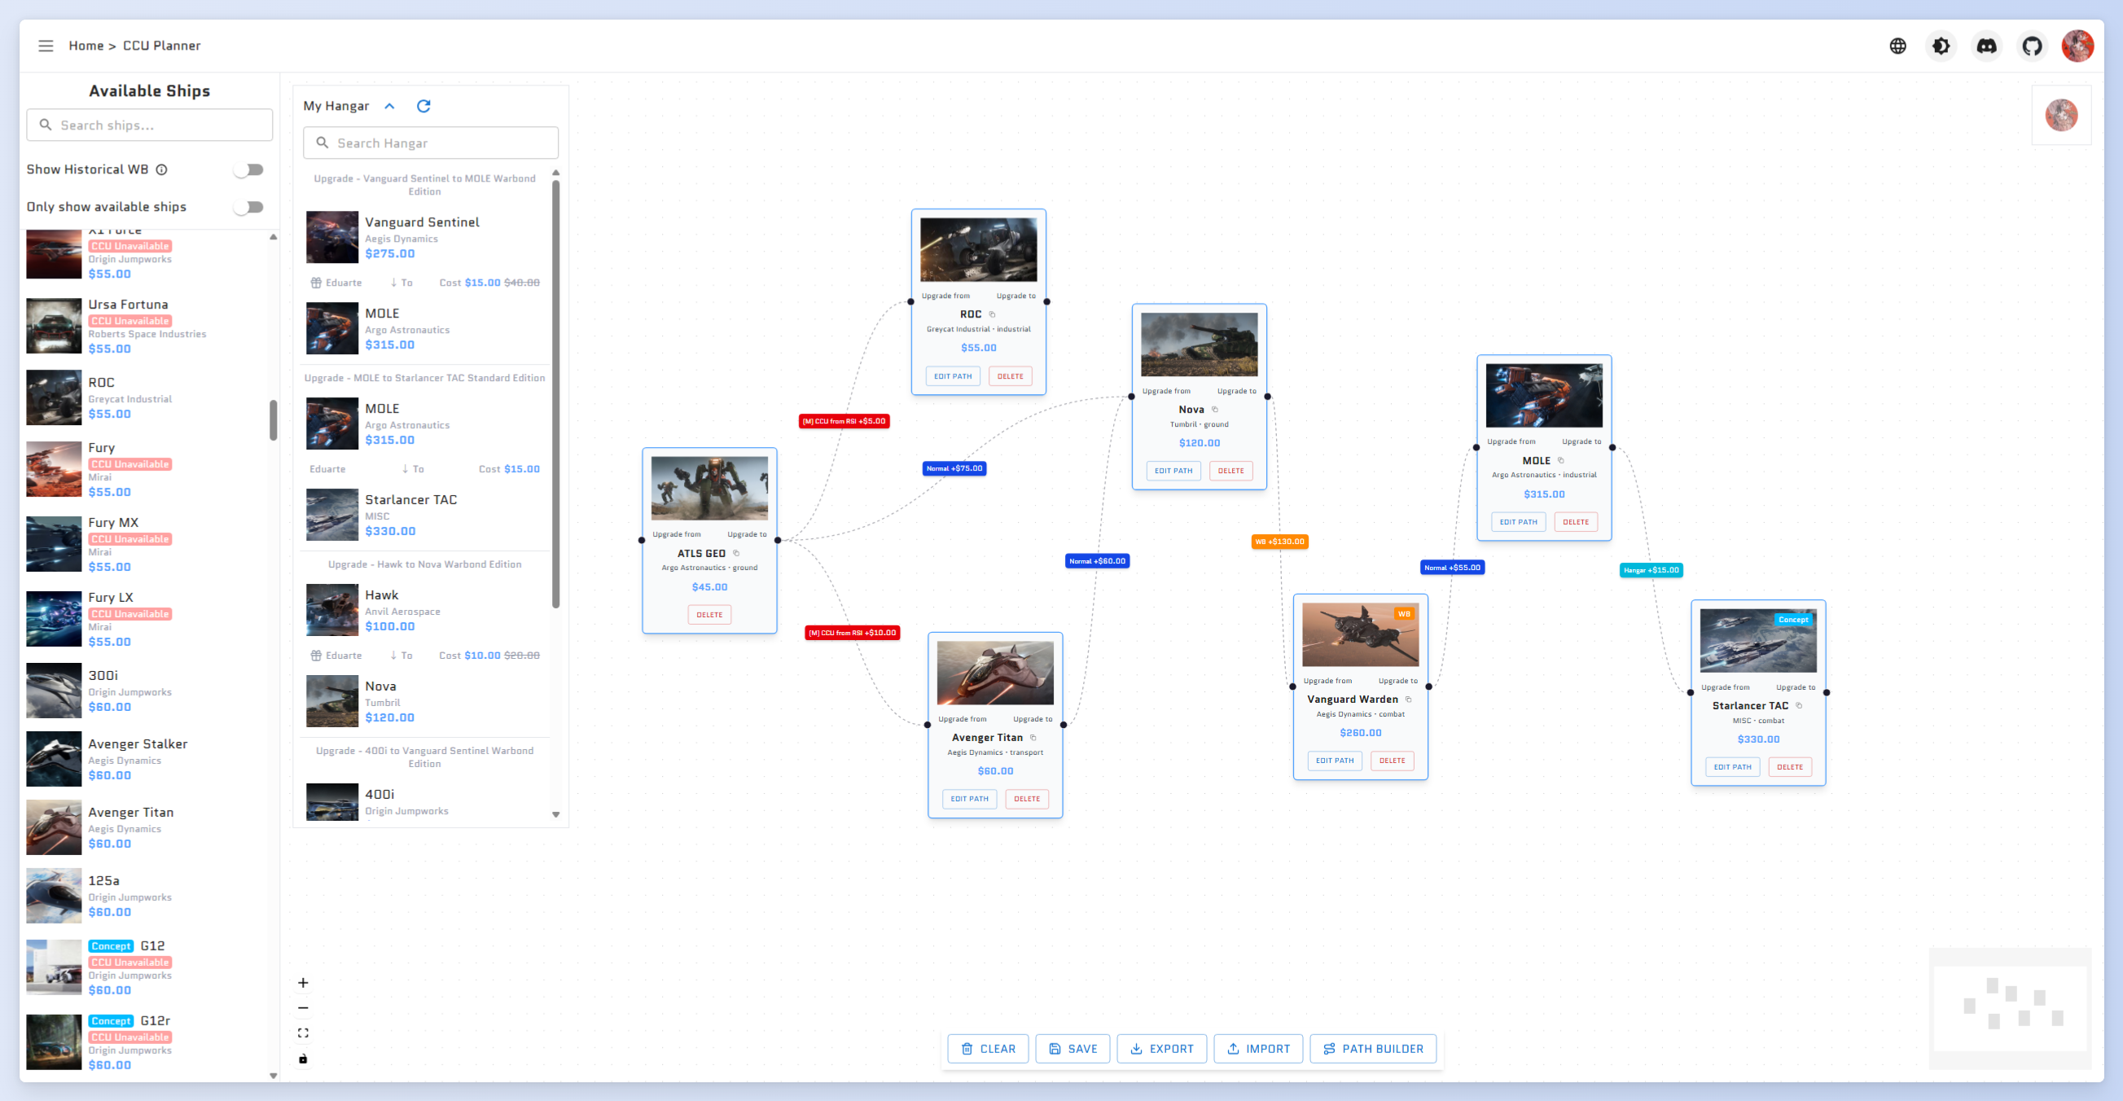This screenshot has width=2123, height=1101.
Task: Open the GitHub repository icon
Action: 2032,46
